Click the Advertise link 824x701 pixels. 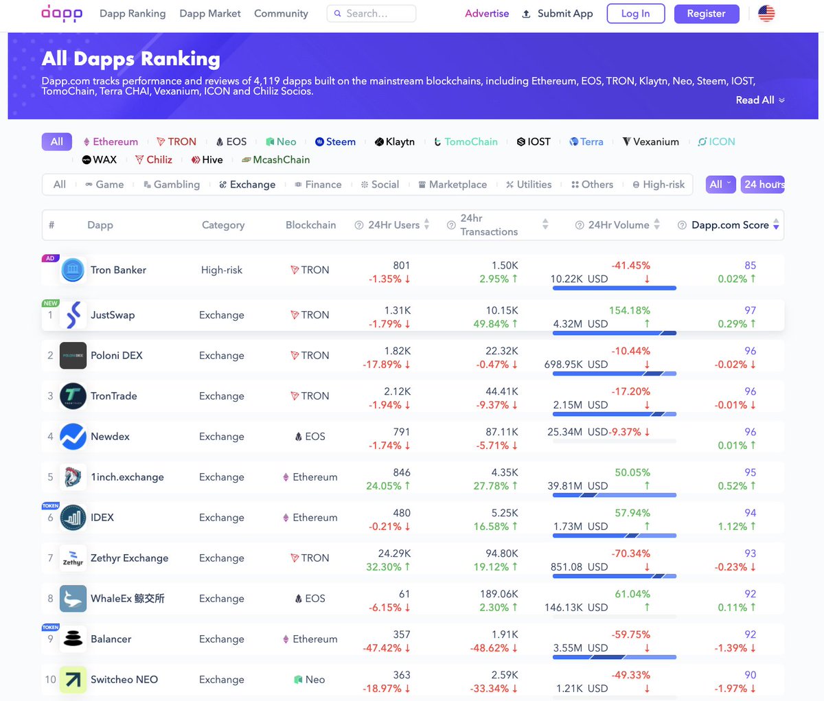click(487, 13)
